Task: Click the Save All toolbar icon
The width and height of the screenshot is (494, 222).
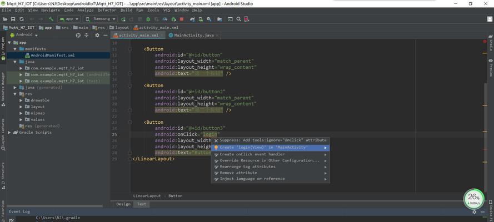Action: [13, 19]
